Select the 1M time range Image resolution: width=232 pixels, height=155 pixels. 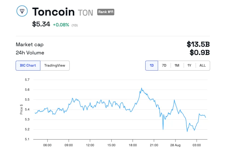[x=177, y=65]
